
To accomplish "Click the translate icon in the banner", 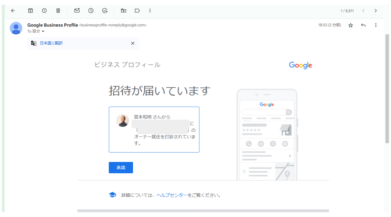I will (x=33, y=43).
